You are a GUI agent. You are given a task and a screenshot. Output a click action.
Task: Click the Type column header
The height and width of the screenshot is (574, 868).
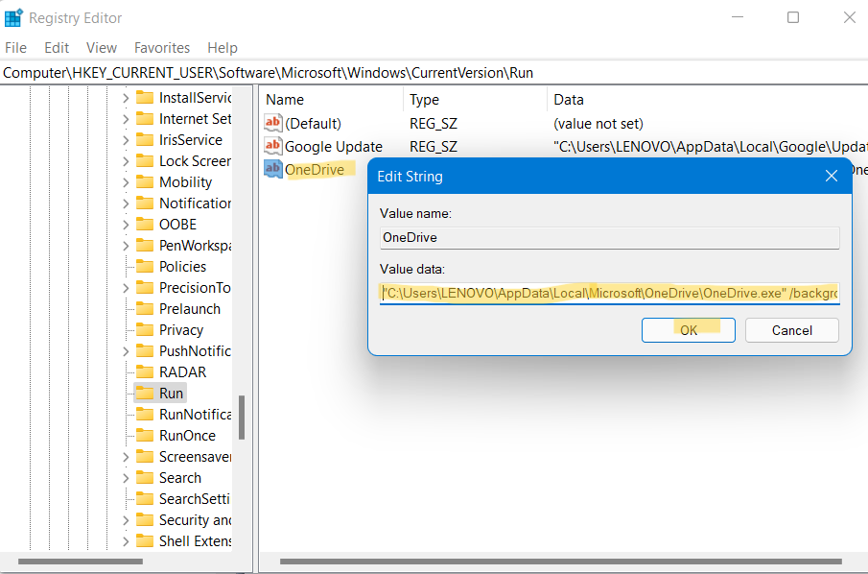point(475,100)
